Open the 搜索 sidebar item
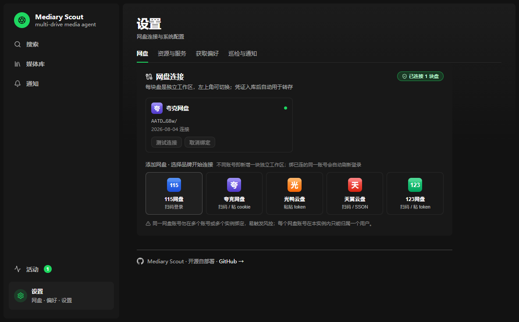519x322 pixels. [x=61, y=44]
